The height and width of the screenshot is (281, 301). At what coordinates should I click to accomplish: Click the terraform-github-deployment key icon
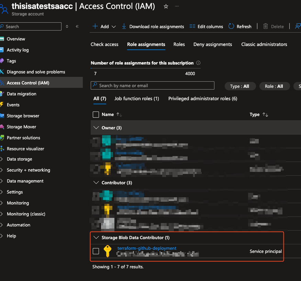coord(108,251)
